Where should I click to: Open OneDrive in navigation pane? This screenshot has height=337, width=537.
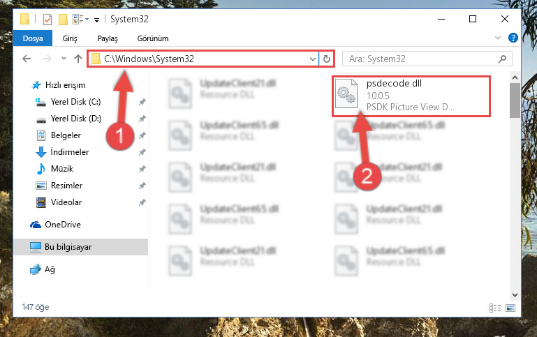63,225
